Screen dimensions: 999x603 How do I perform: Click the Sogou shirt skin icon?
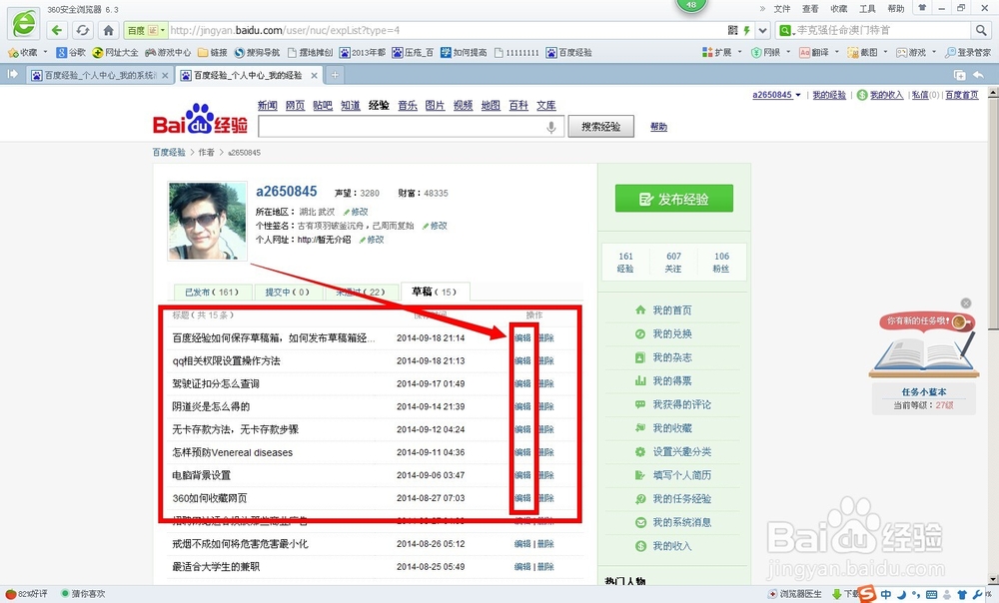click(962, 595)
